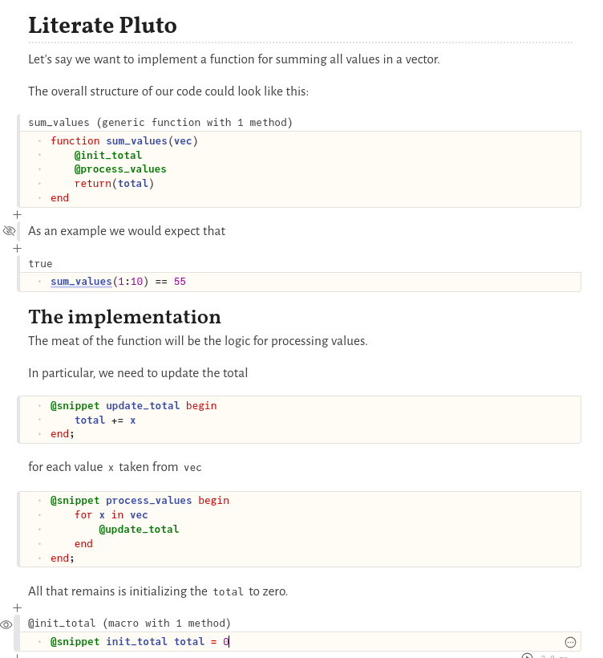
Task: Click left shoulder bar of process_values cell
Action: pos(18,529)
